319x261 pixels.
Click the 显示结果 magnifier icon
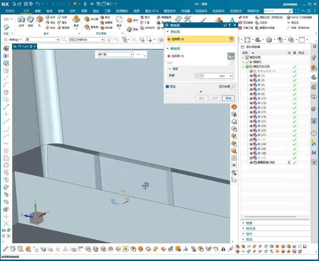point(233,87)
